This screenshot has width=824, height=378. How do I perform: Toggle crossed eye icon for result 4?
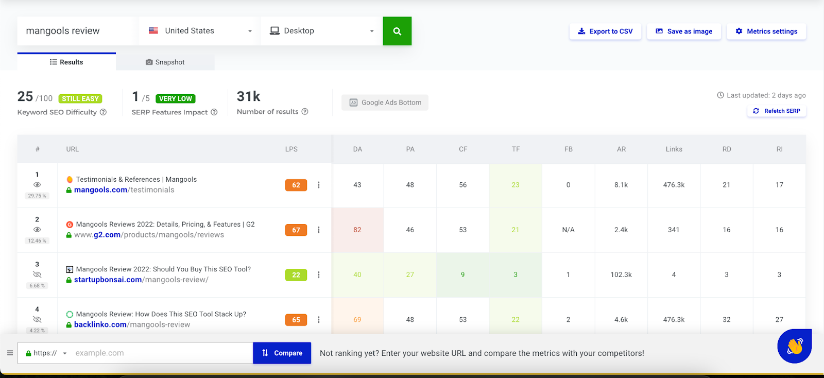(37, 319)
